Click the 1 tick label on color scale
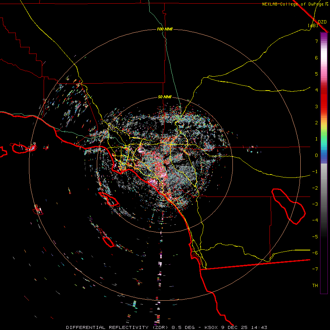This screenshot has width=330, height=330. pos(316,139)
